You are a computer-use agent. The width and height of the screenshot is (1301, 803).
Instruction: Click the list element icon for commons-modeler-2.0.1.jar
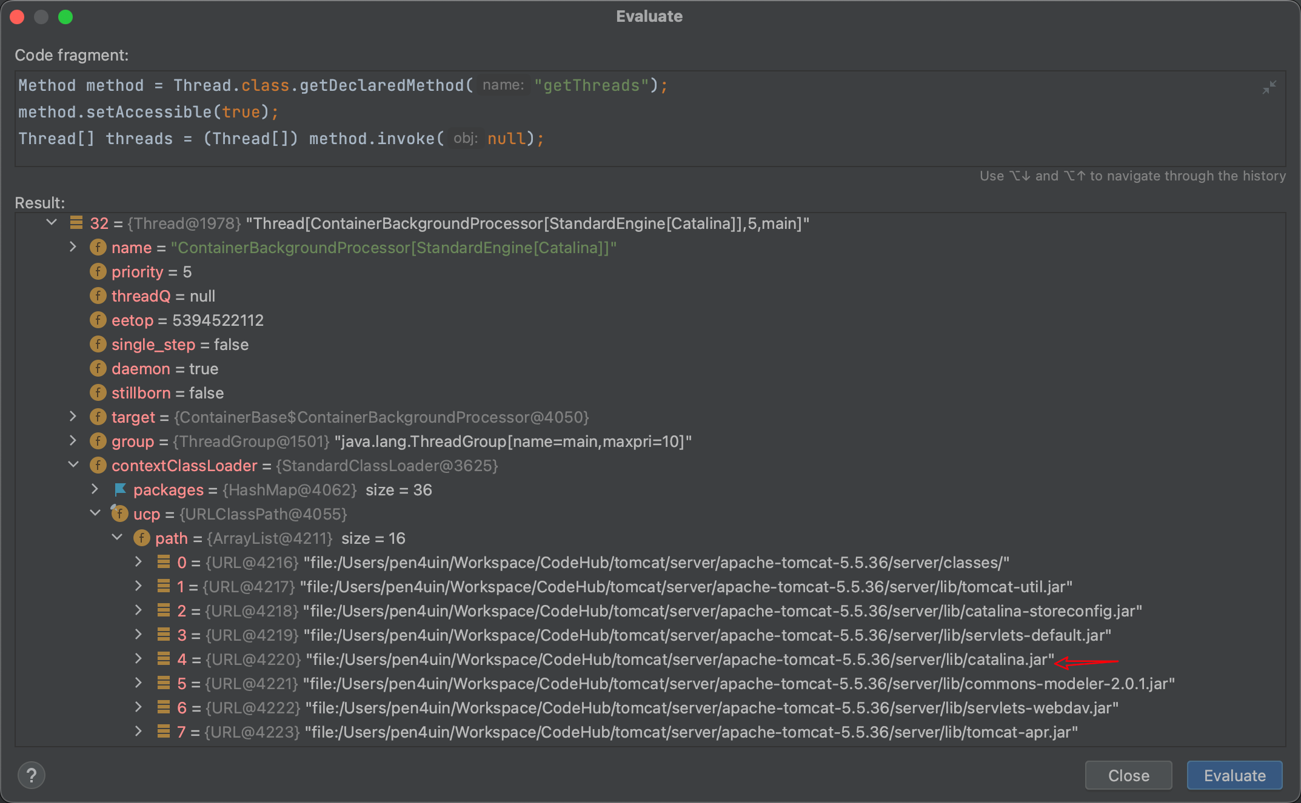[x=164, y=683]
